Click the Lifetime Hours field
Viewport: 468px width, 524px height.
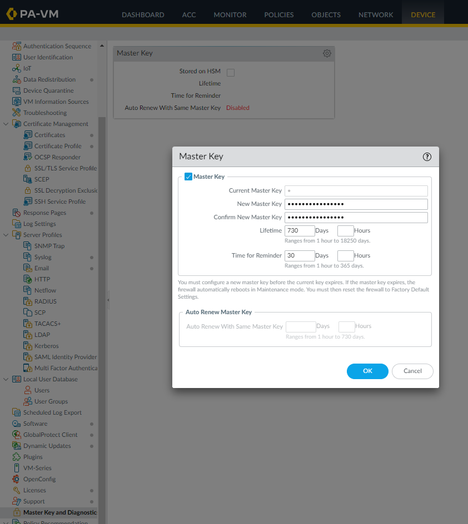pyautogui.click(x=346, y=230)
